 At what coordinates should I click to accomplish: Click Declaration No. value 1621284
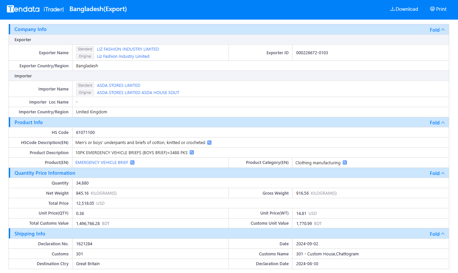tap(84, 244)
